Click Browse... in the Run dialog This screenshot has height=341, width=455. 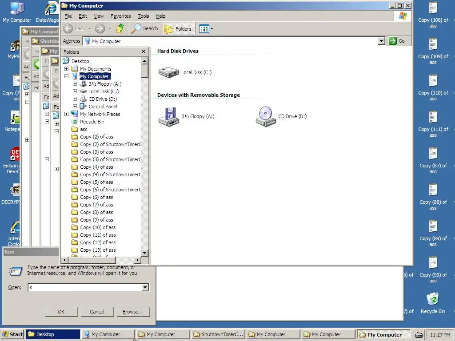pos(133,312)
